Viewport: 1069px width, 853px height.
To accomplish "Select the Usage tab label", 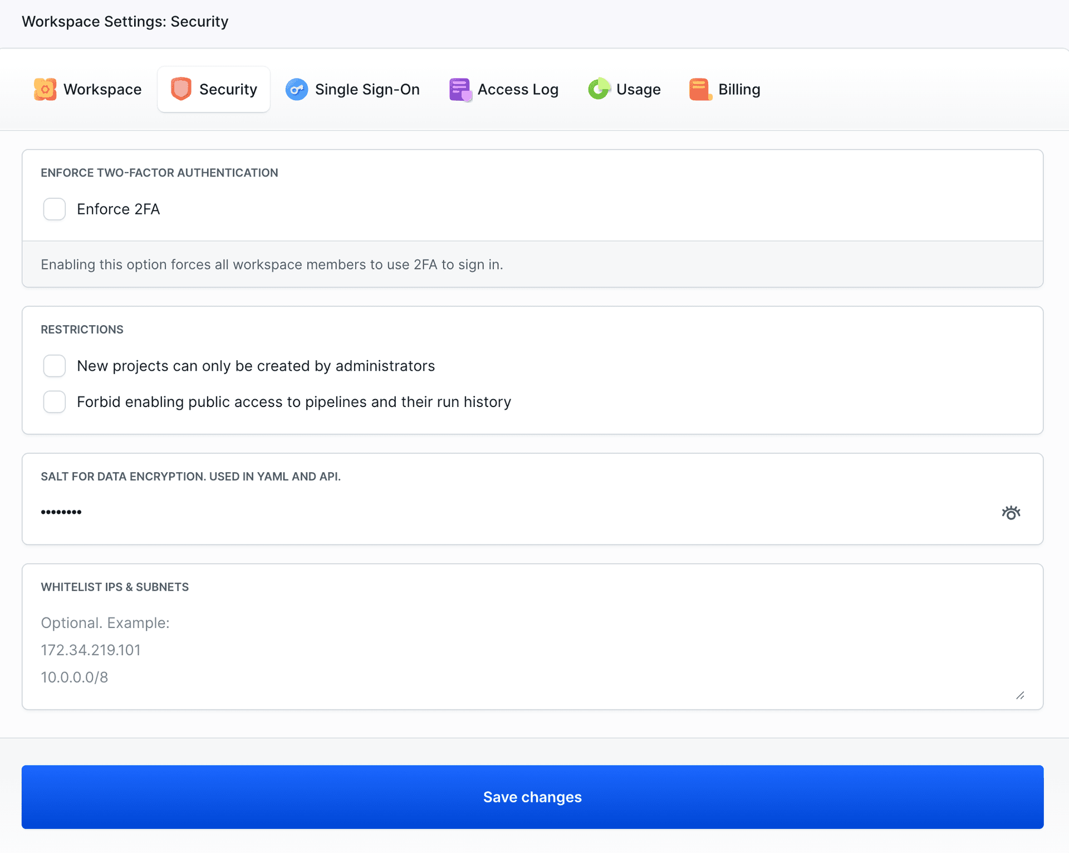I will (638, 89).
